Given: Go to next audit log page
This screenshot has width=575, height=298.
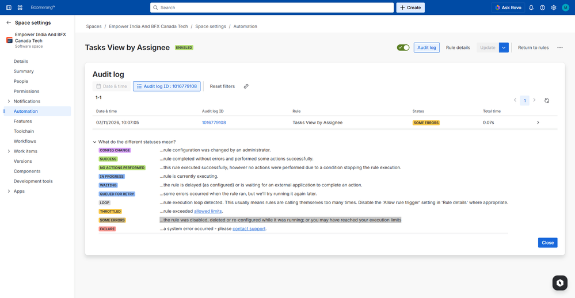Looking at the screenshot, I should (534, 100).
